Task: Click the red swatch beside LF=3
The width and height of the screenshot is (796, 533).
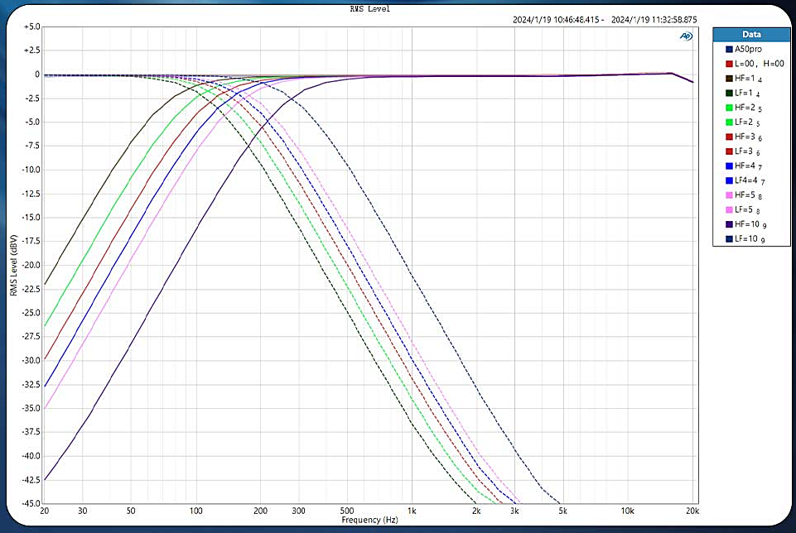Action: coord(729,151)
